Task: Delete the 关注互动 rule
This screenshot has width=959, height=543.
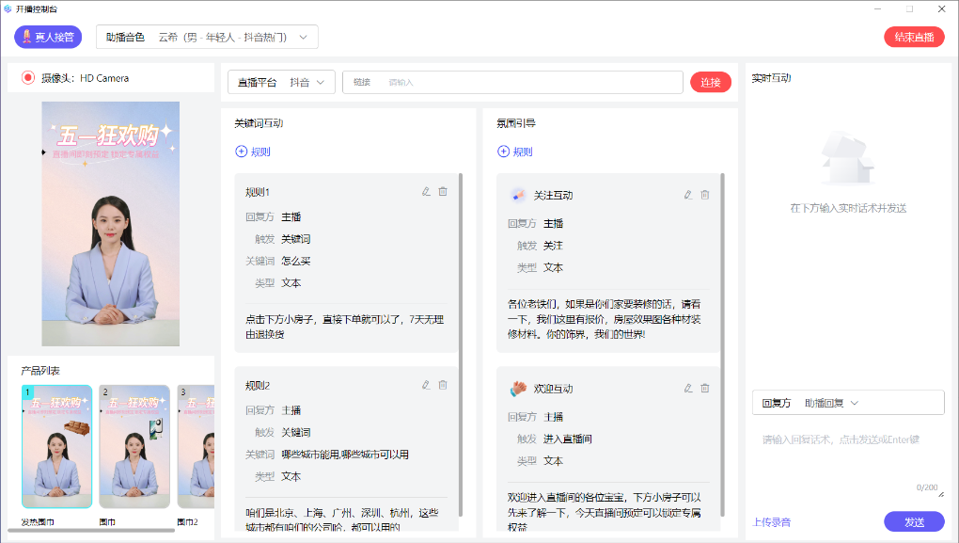Action: 705,195
